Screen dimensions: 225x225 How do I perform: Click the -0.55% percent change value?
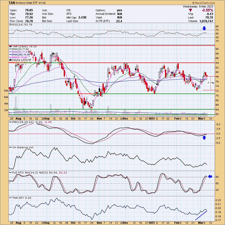(207, 10)
